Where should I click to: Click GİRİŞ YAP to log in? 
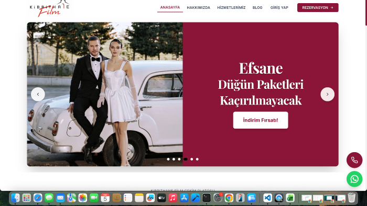tap(279, 8)
